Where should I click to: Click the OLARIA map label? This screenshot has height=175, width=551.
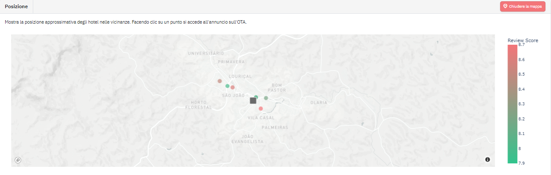coord(319,102)
